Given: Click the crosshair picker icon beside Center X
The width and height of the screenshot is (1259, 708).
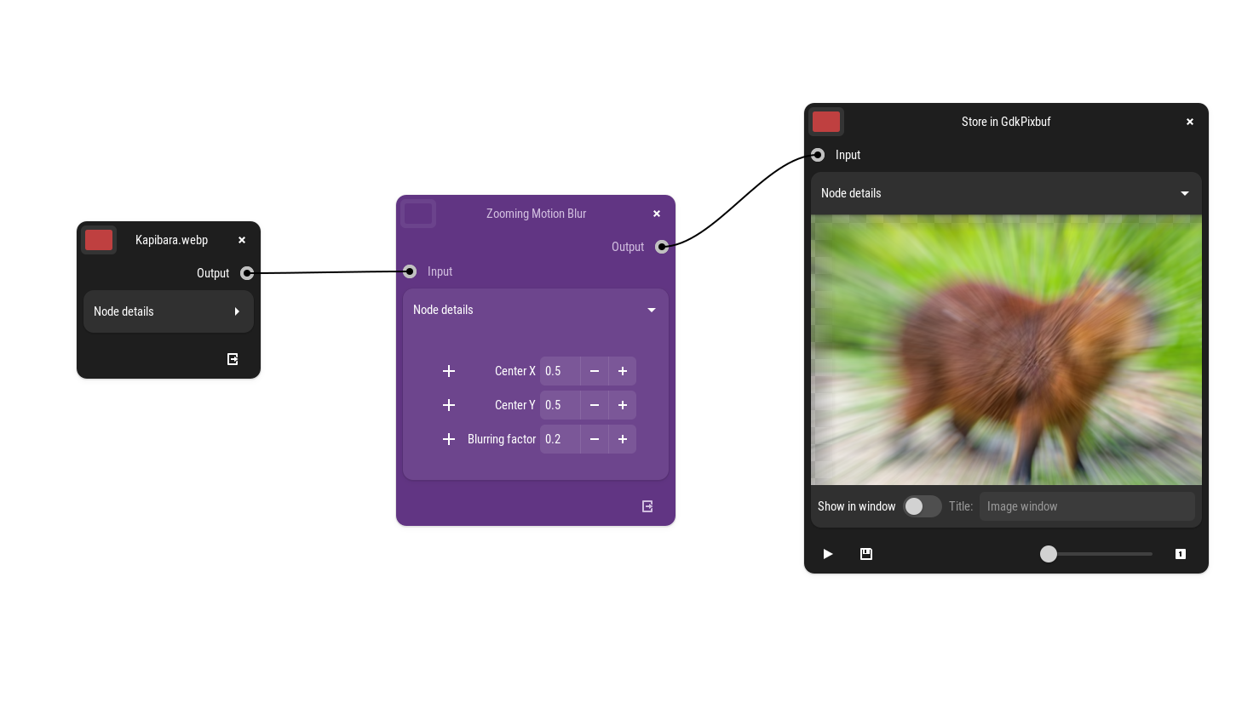Looking at the screenshot, I should click(x=449, y=371).
